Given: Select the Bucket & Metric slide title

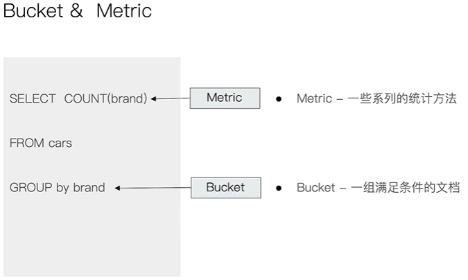Looking at the screenshot, I should pyautogui.click(x=78, y=11).
